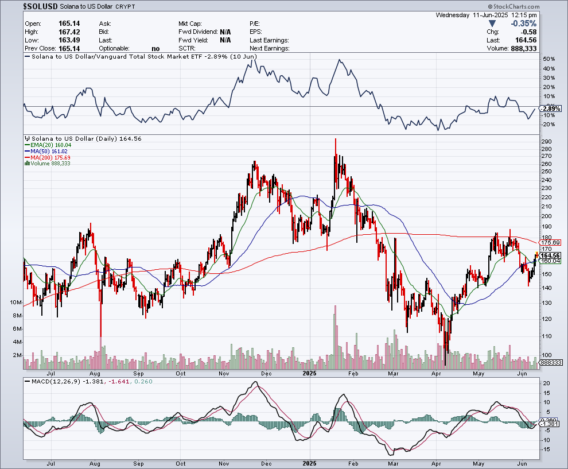The image size is (568, 469).
Task: Click the CRYPT exchange label
Action: tap(125, 6)
